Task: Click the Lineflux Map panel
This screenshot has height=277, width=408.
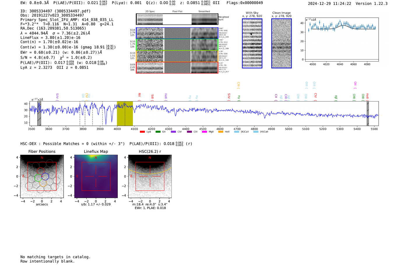Action: pos(96,176)
